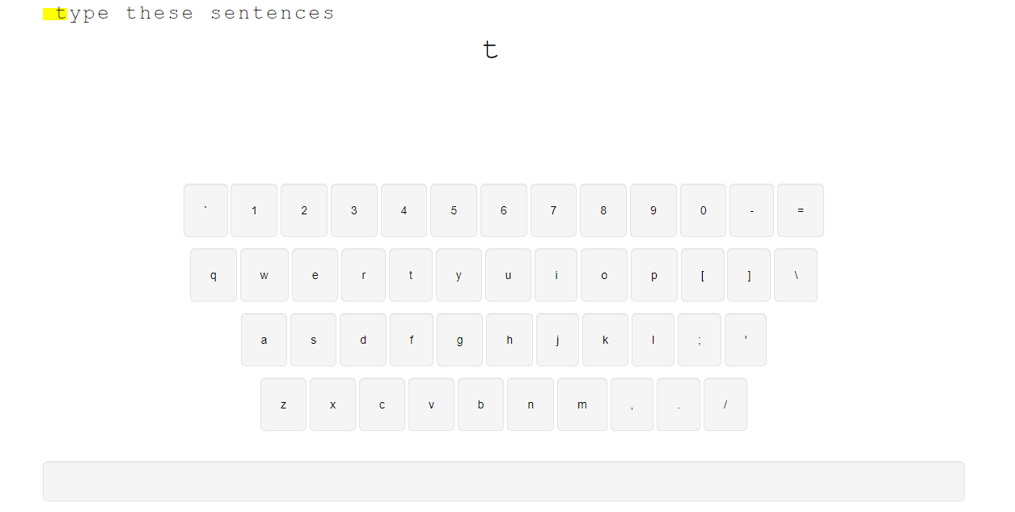Tap the apostrophe key
The image size is (1015, 512).
coord(746,340)
